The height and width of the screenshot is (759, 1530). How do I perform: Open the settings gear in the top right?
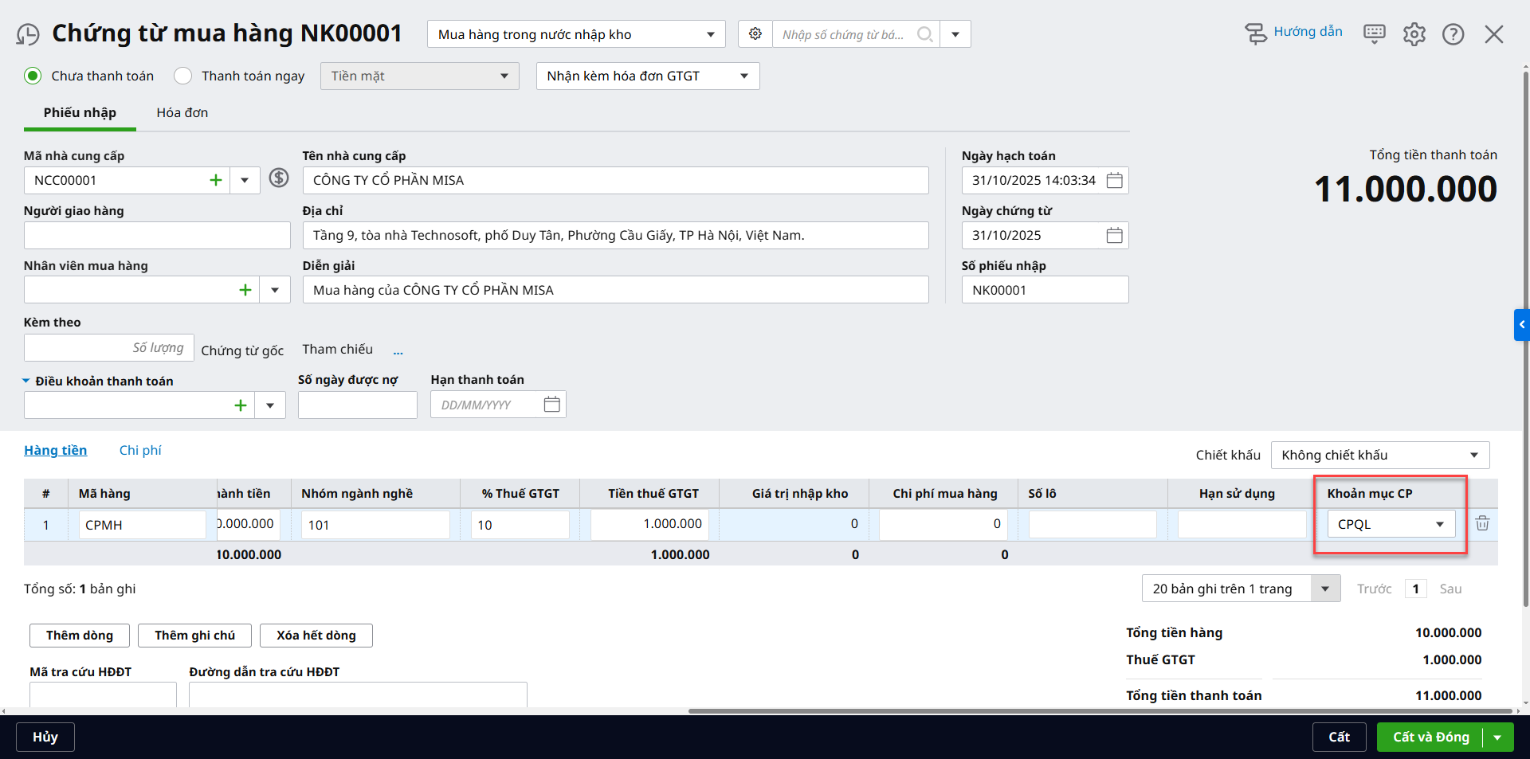pyautogui.click(x=1414, y=34)
